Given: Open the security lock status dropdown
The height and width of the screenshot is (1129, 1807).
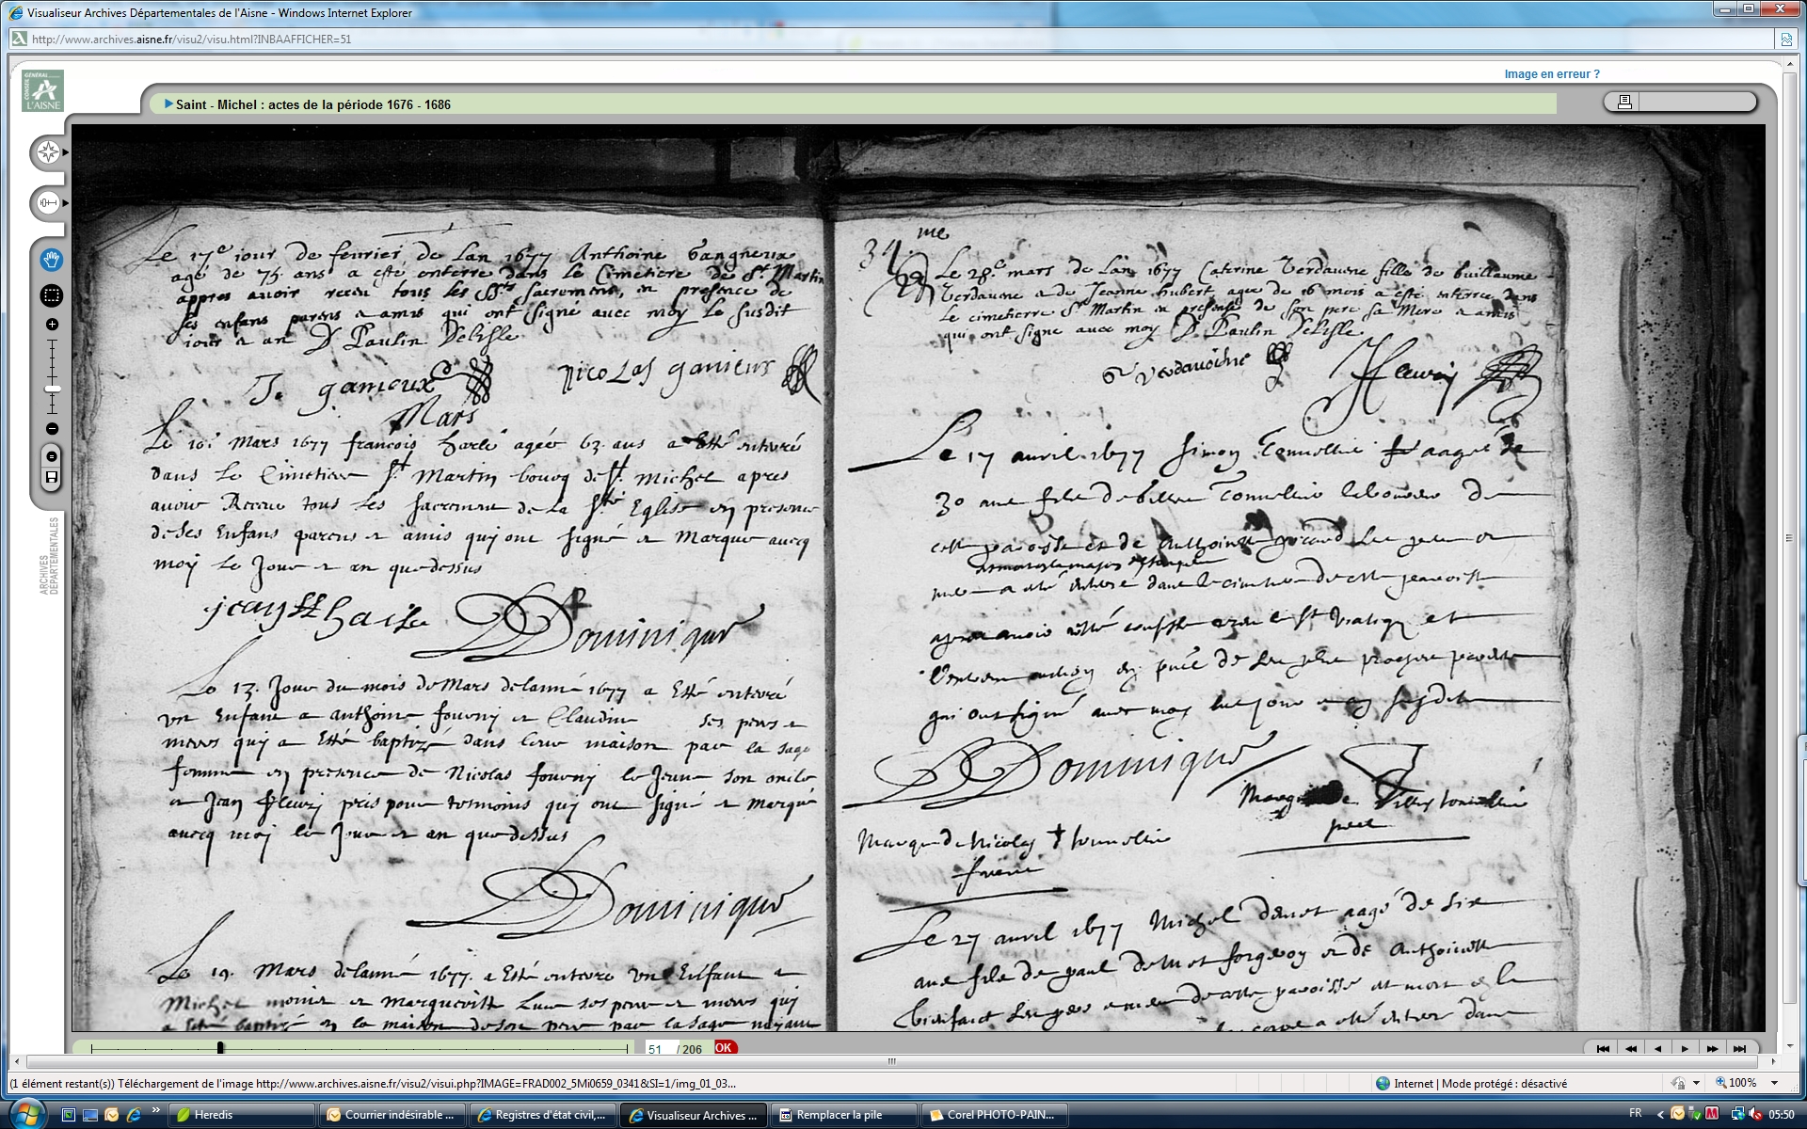Looking at the screenshot, I should pos(1696,1084).
